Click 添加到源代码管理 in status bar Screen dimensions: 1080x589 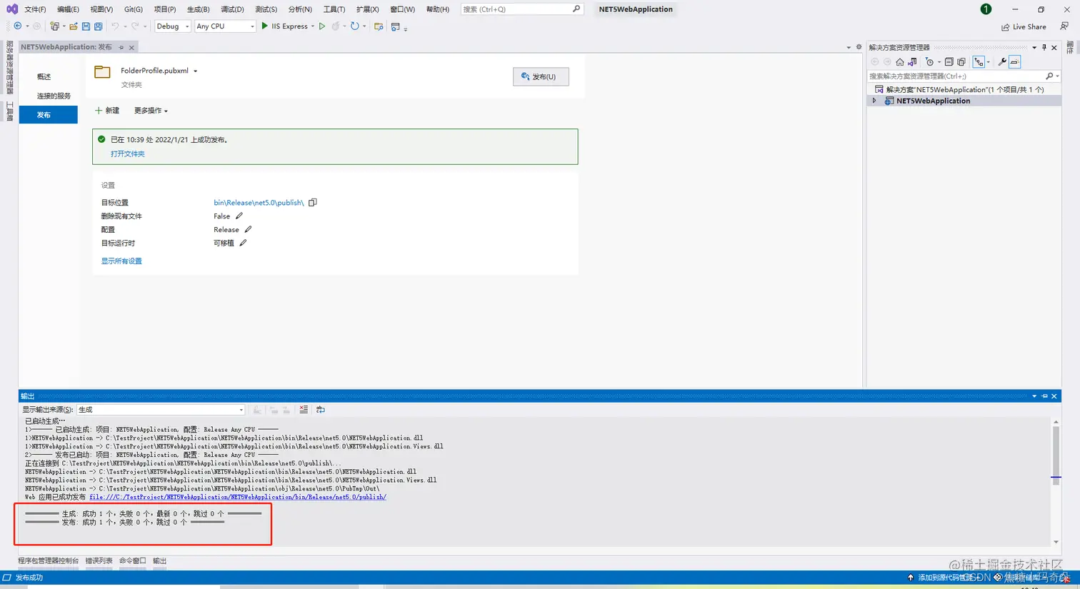946,578
